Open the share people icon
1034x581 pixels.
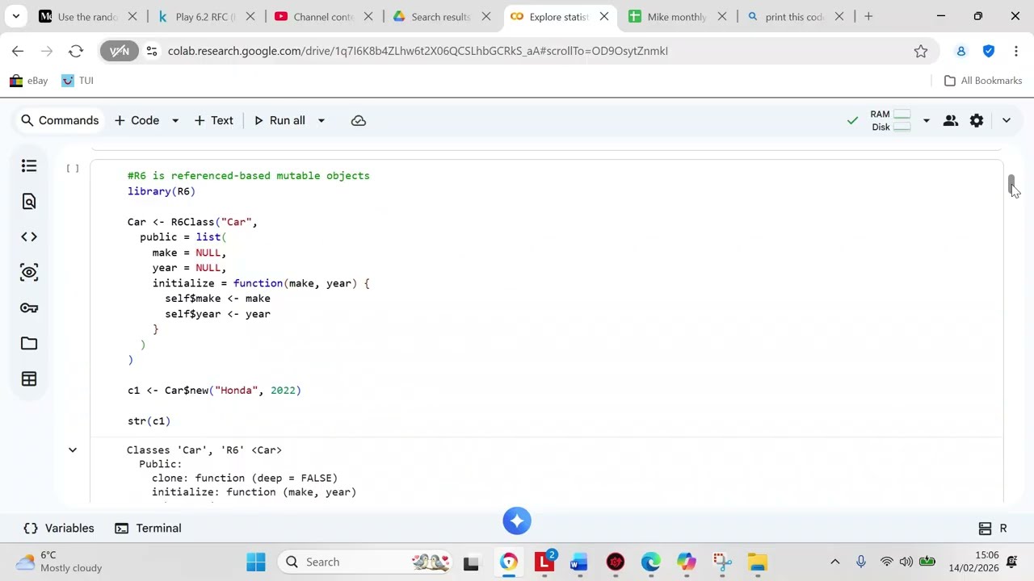pos(951,120)
